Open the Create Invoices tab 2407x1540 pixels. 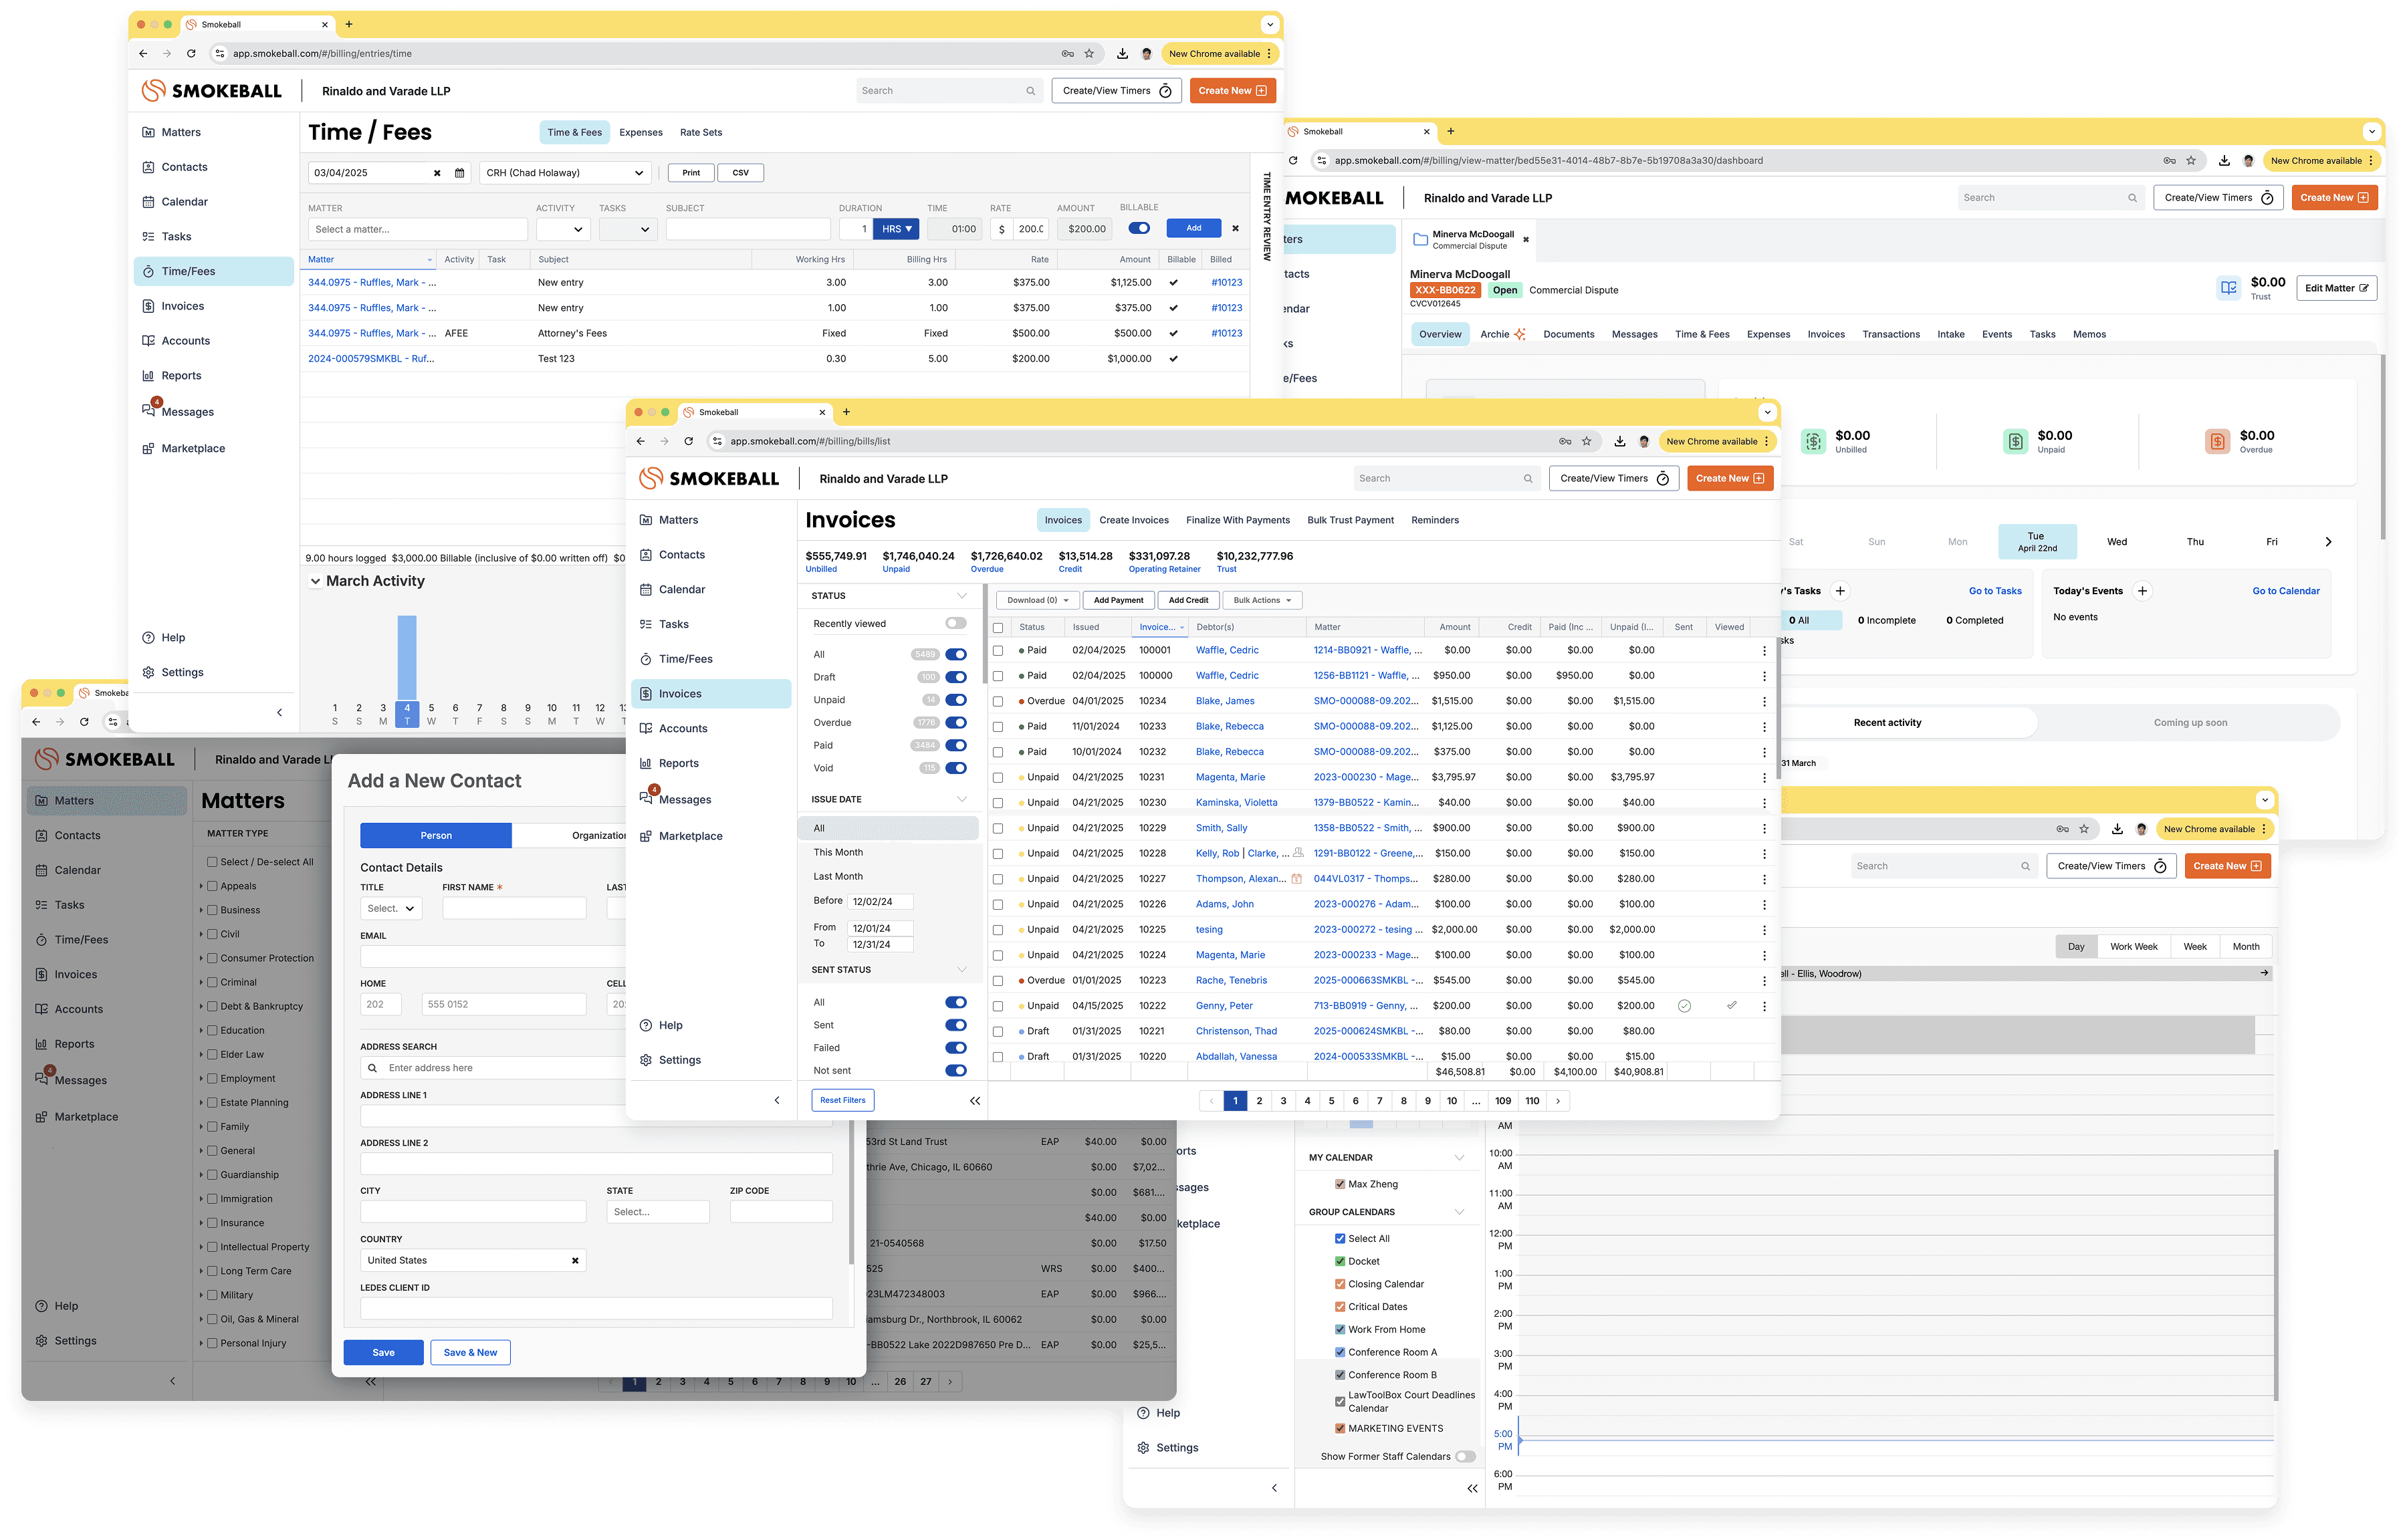1134,520
